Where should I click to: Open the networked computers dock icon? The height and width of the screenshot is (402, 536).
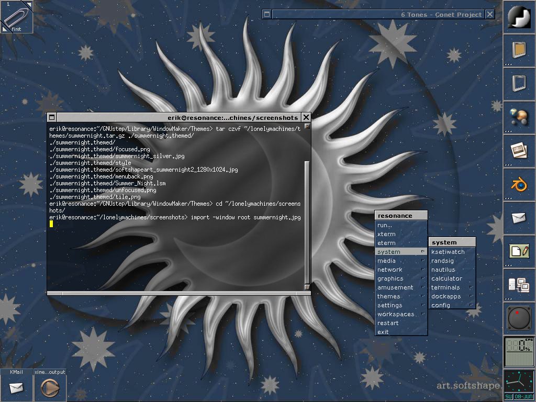519,284
